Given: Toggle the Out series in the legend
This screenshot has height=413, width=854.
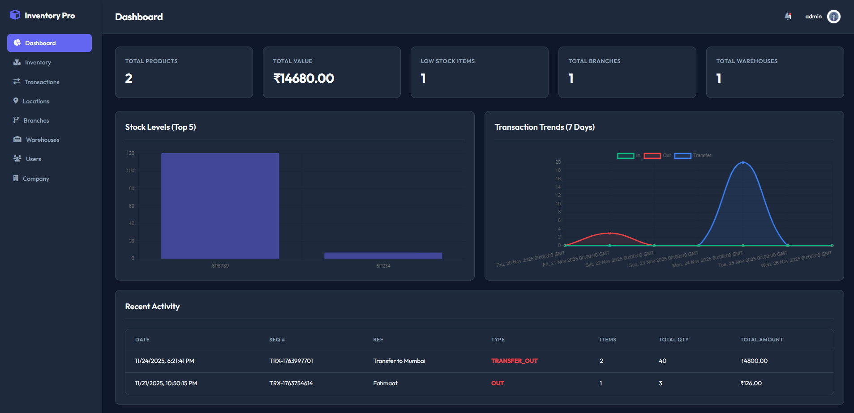Looking at the screenshot, I should (x=657, y=155).
